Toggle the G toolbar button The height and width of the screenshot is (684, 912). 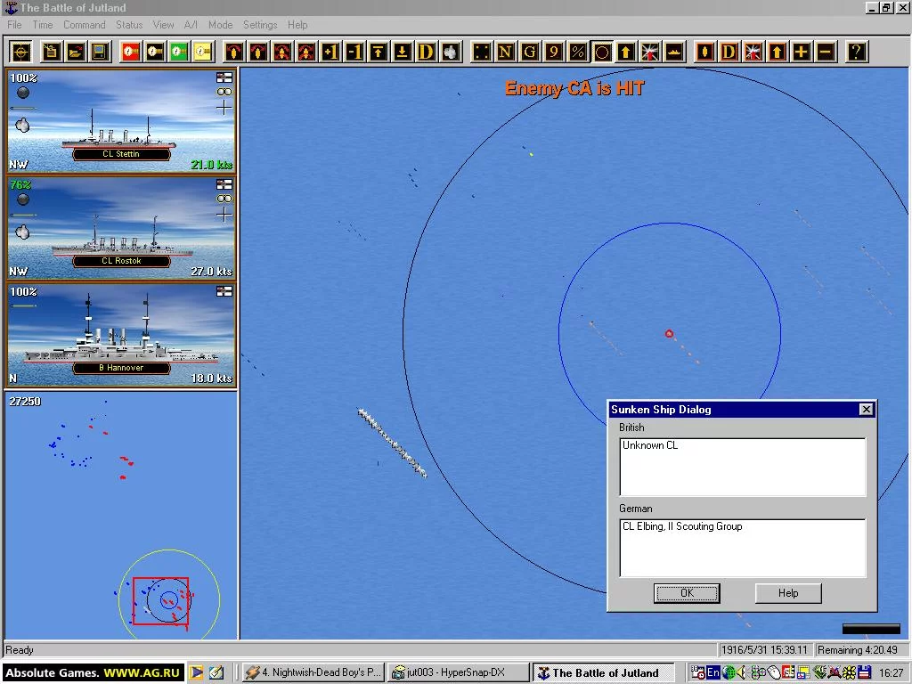point(529,52)
